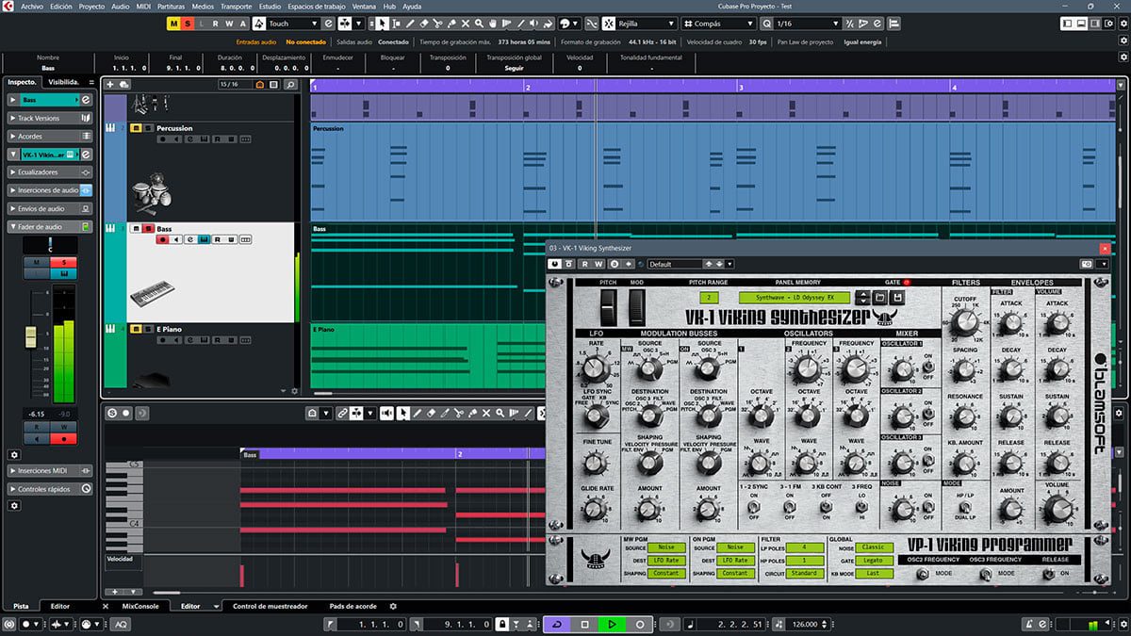Image resolution: width=1131 pixels, height=636 pixels.
Task: Toggle key editor acoustic feedback speaker icon
Action: pyautogui.click(x=386, y=413)
